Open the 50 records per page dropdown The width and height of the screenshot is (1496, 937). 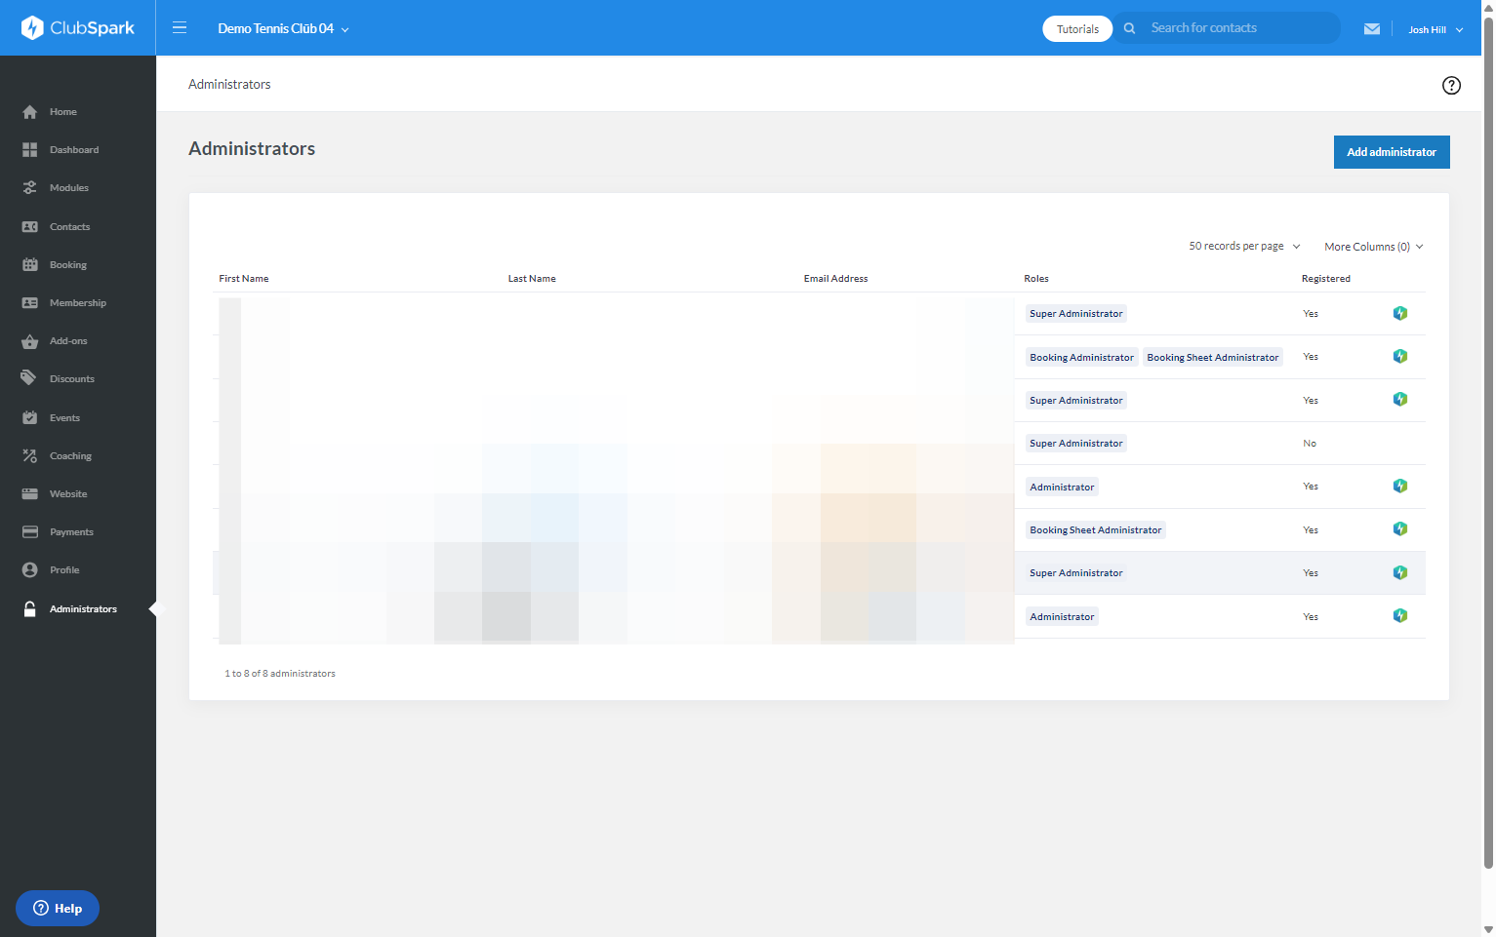pos(1244,246)
